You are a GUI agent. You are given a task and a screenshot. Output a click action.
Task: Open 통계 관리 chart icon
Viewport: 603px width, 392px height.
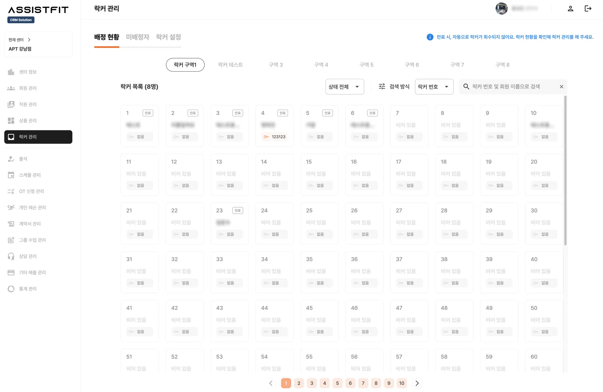tap(11, 289)
